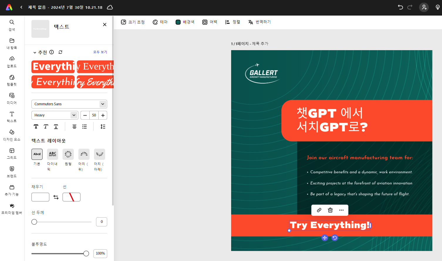
Task: Click the 추천 info icon
Action: [x=52, y=52]
